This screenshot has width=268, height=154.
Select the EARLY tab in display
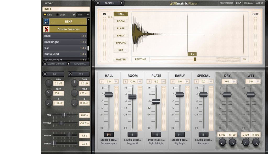(121, 36)
